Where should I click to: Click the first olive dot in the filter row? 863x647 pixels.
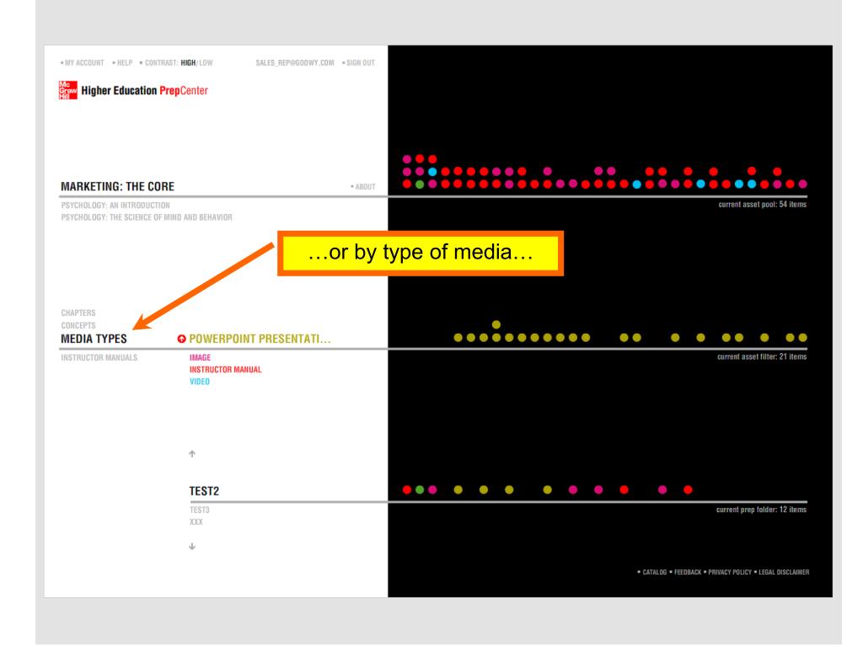pos(458,338)
